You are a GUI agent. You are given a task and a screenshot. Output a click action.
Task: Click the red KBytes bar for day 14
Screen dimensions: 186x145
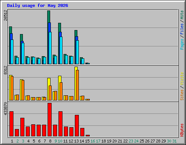(x=82, y=132)
